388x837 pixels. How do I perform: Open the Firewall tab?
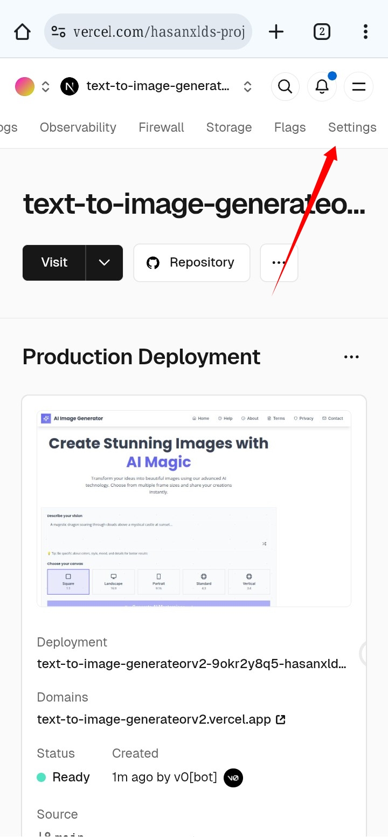pyautogui.click(x=161, y=127)
